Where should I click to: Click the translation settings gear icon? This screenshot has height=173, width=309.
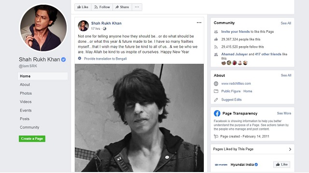point(80,59)
